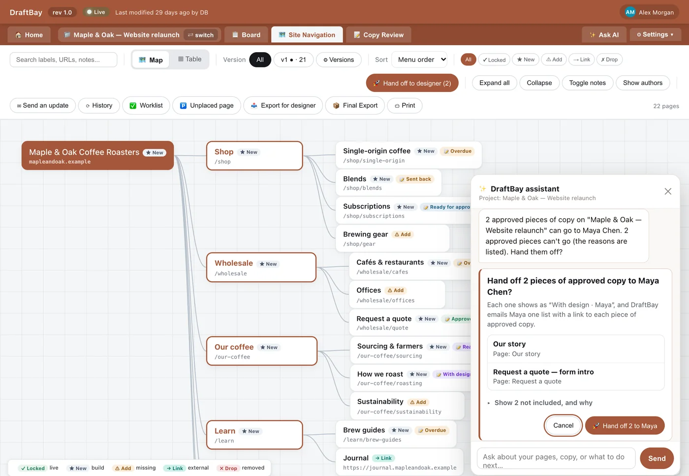This screenshot has width=689, height=476.
Task: Confirm Hand off 2 to Maya
Action: (625, 426)
